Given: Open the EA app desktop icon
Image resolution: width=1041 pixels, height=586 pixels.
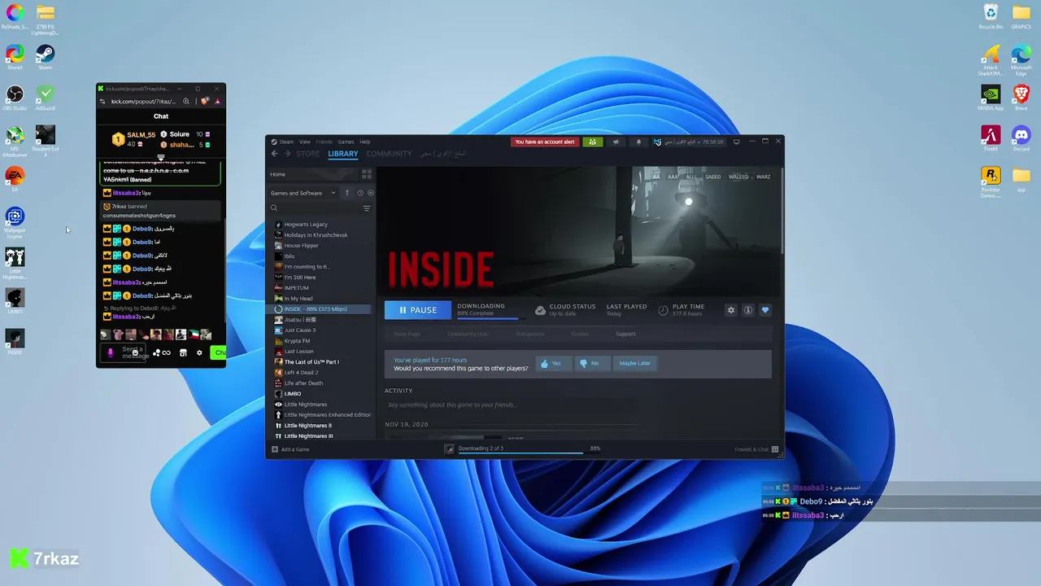Looking at the screenshot, I should pyautogui.click(x=15, y=179).
